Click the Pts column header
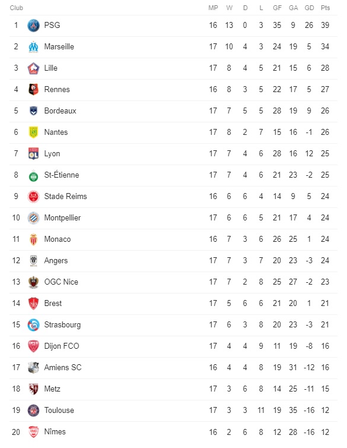 click(x=325, y=8)
